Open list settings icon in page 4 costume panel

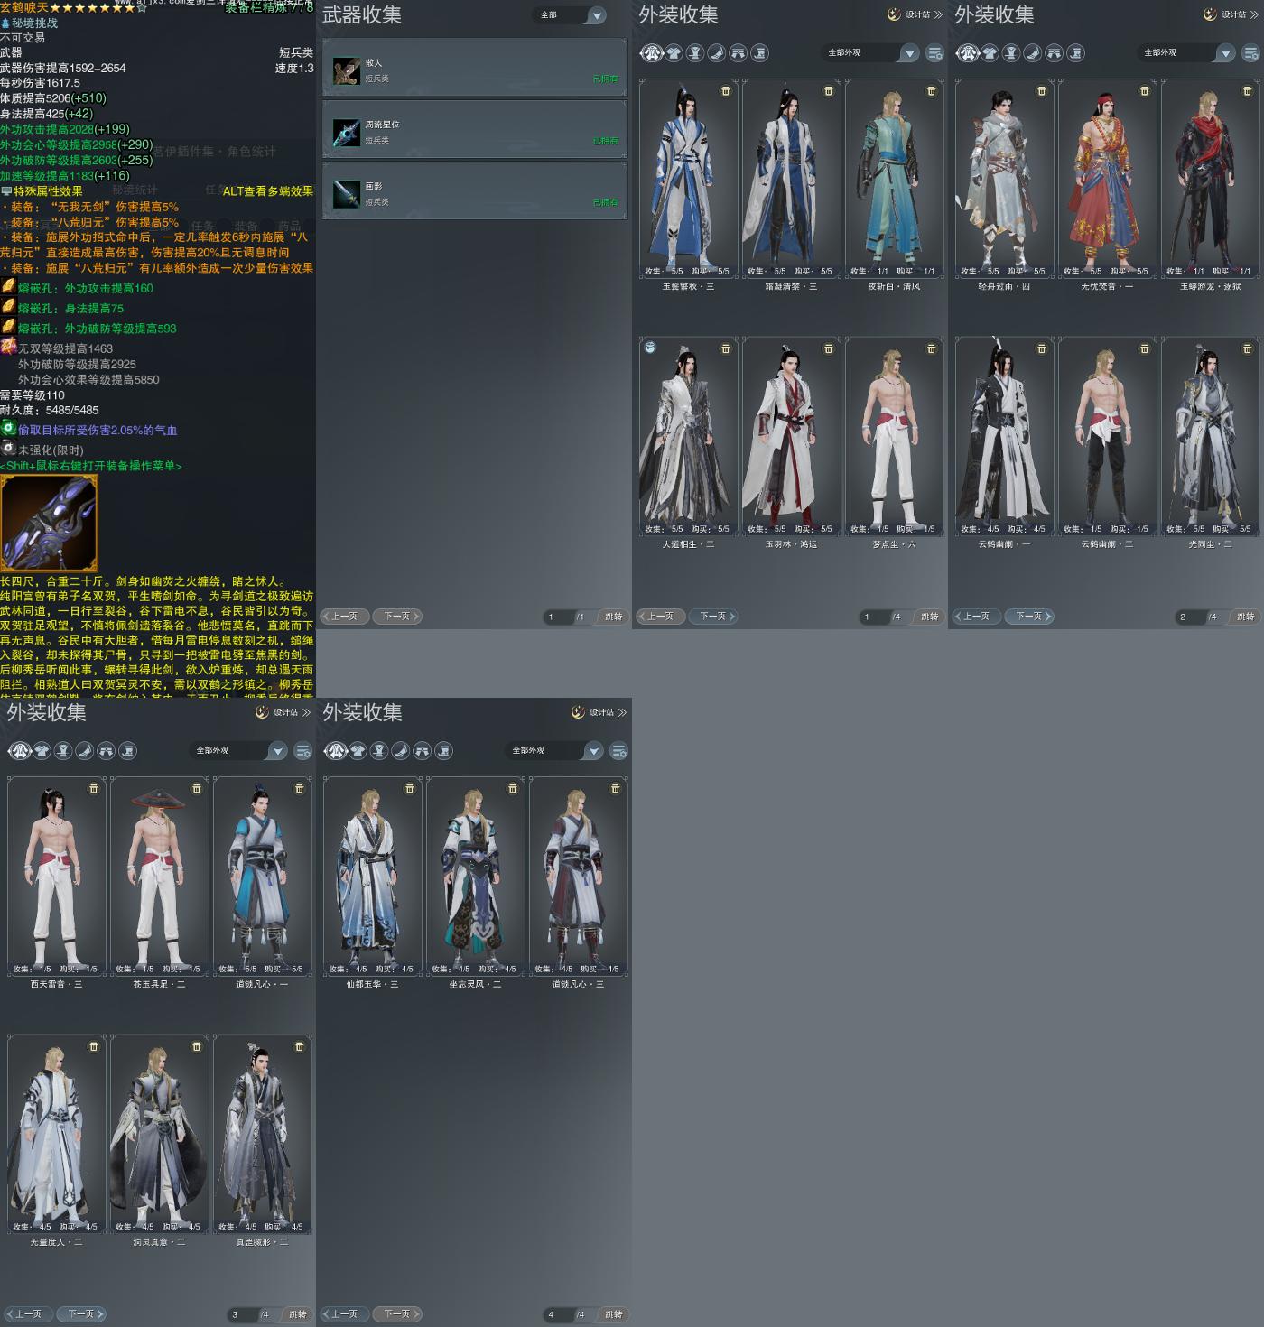point(619,751)
